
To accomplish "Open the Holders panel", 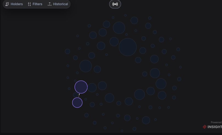I will (14, 4).
